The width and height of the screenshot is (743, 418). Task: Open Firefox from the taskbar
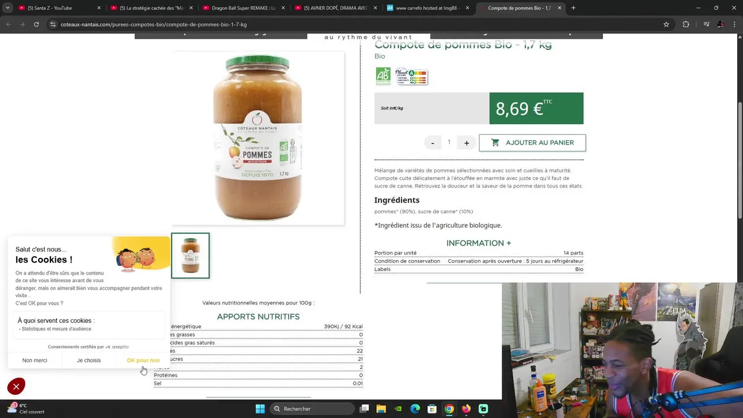[466, 409]
